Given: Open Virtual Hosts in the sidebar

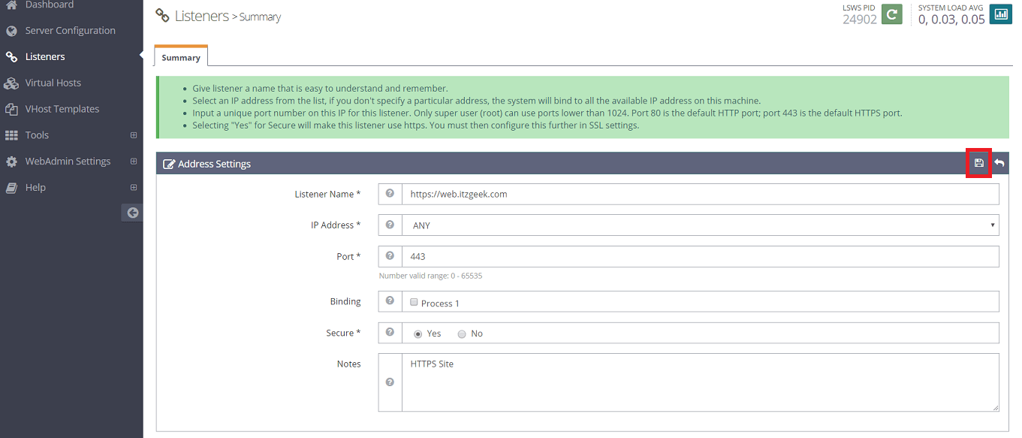Looking at the screenshot, I should tap(53, 83).
